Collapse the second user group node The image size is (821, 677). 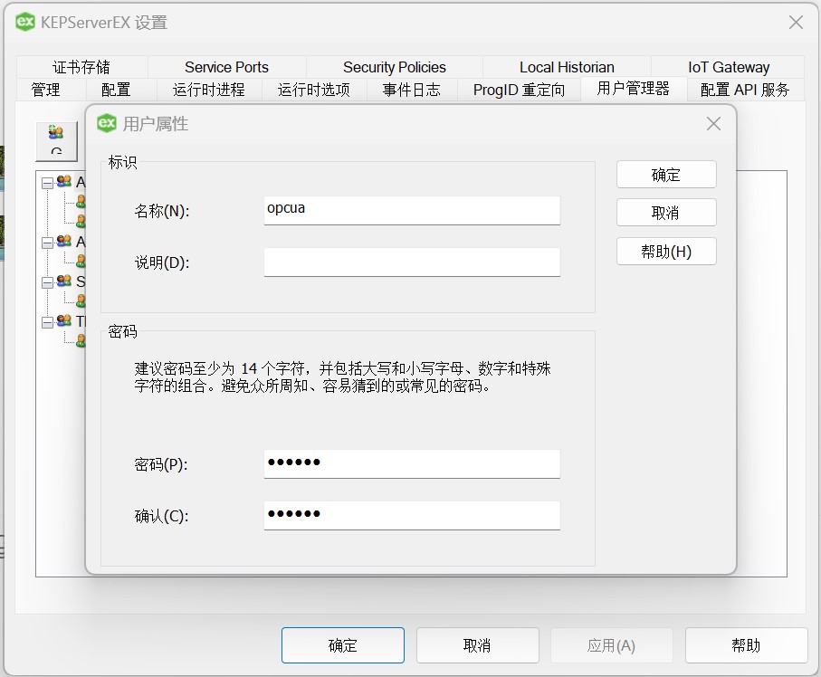pos(48,242)
